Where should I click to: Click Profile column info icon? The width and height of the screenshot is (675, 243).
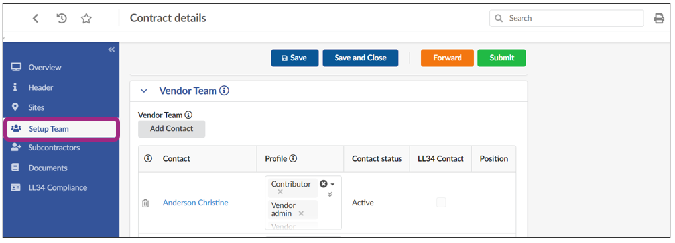(293, 158)
